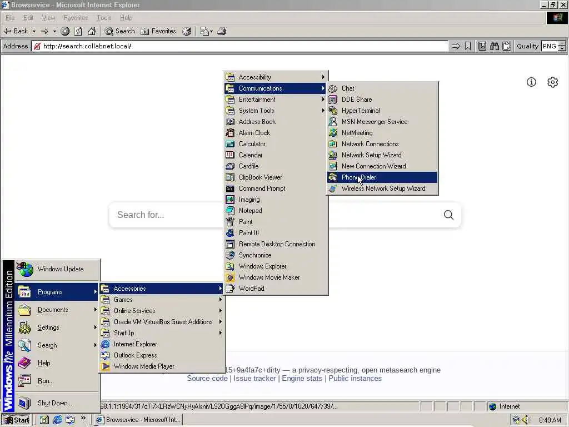Open Windows Explorer from Accessories
This screenshot has height=427, width=569.
pos(276,266)
